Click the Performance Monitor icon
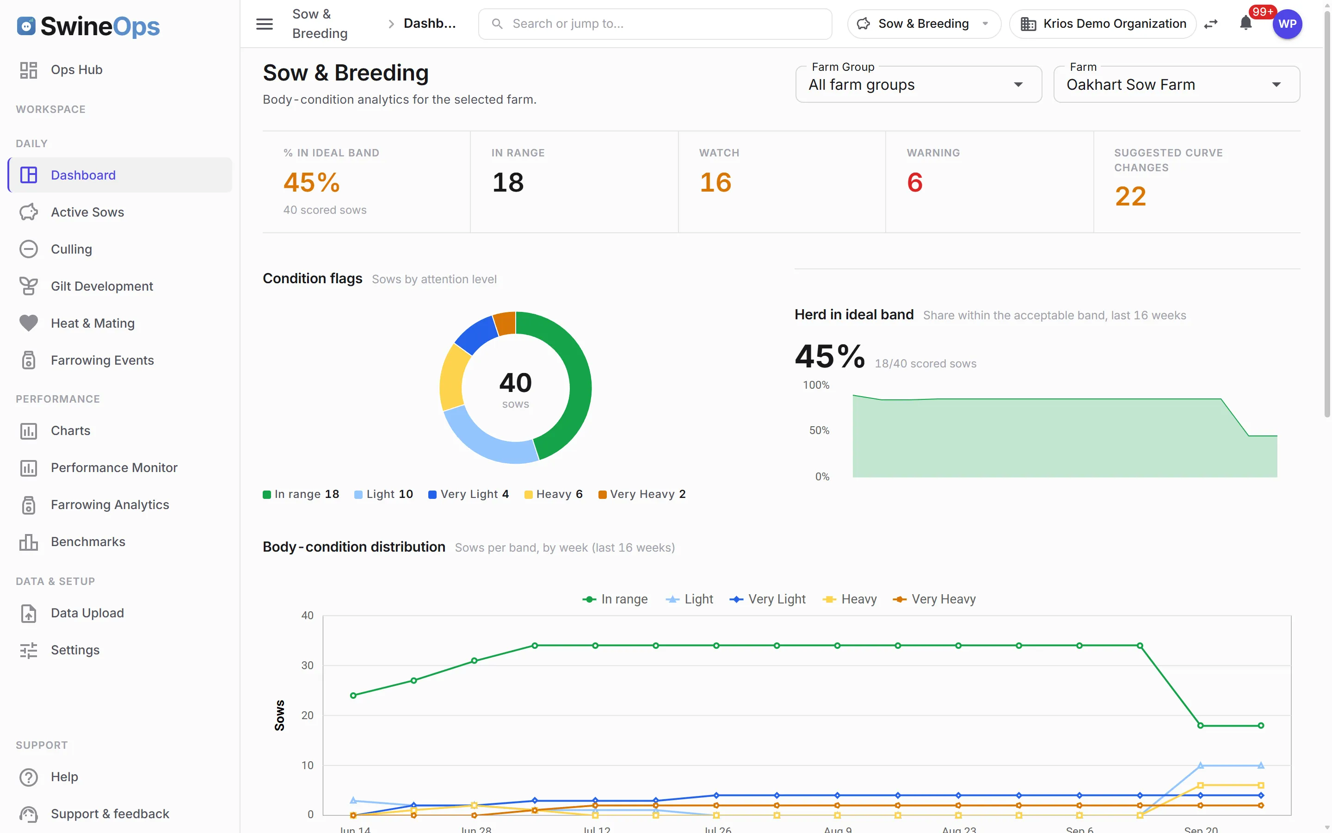The image size is (1332, 833). [29, 468]
